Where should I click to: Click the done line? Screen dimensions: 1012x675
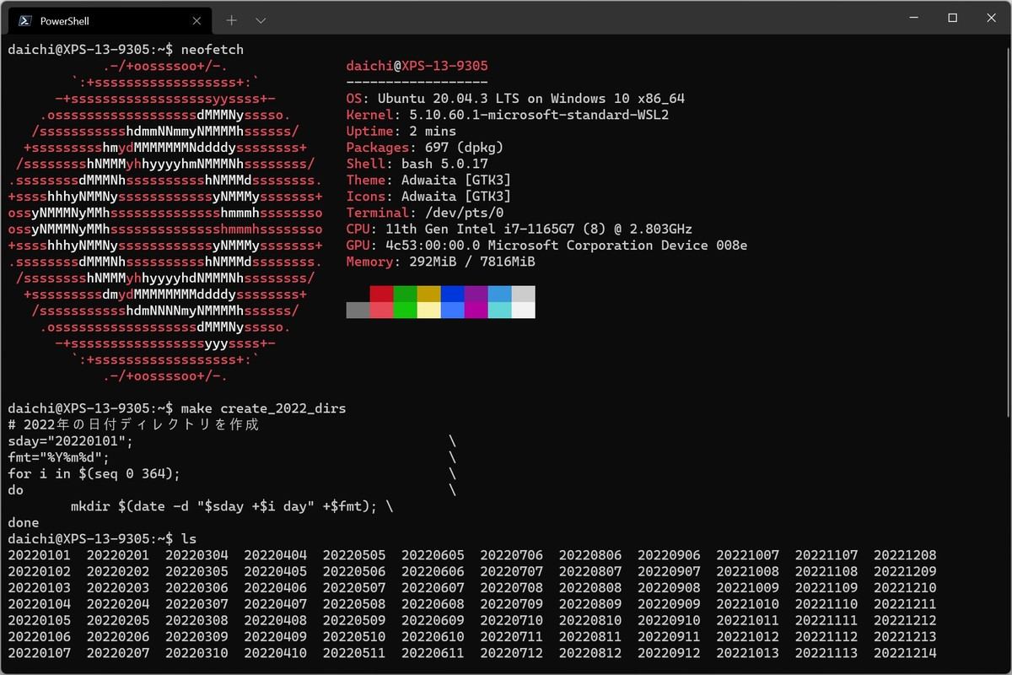point(24,522)
